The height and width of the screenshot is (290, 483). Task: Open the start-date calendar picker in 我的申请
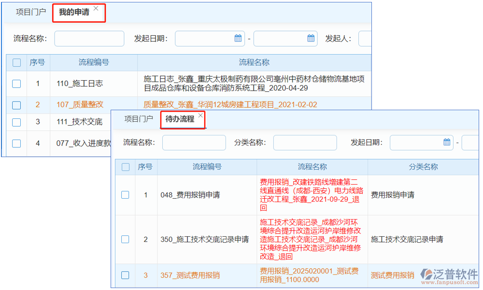237,38
